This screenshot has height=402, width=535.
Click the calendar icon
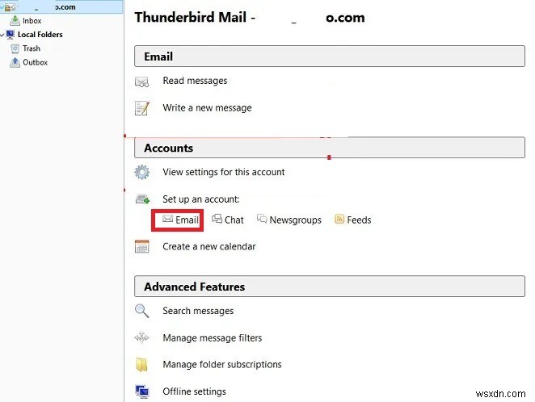(x=142, y=247)
